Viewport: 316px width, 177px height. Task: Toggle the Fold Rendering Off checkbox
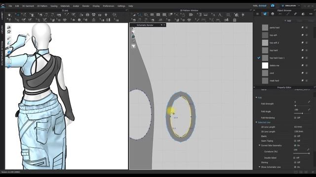pyautogui.click(x=295, y=118)
